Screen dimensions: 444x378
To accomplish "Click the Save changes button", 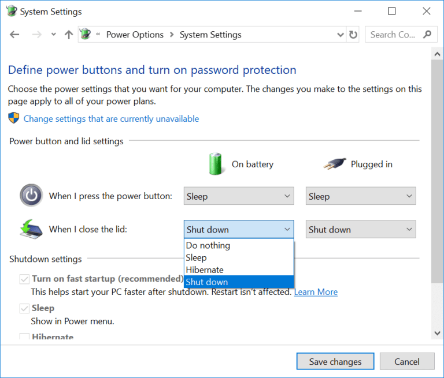I will [335, 361].
